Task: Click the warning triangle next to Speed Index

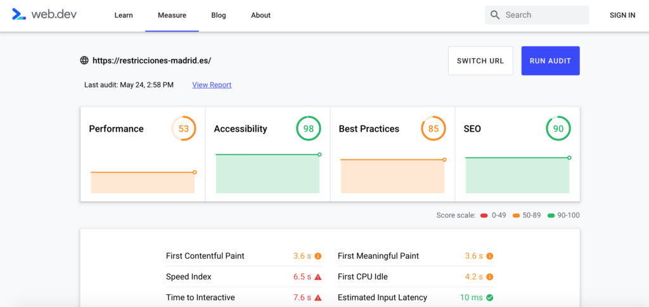Action: point(318,277)
